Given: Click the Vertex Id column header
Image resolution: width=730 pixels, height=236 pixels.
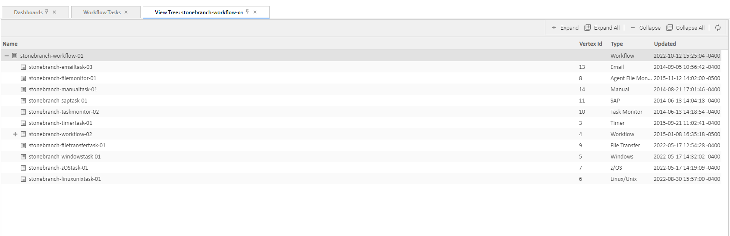Looking at the screenshot, I should [x=590, y=44].
